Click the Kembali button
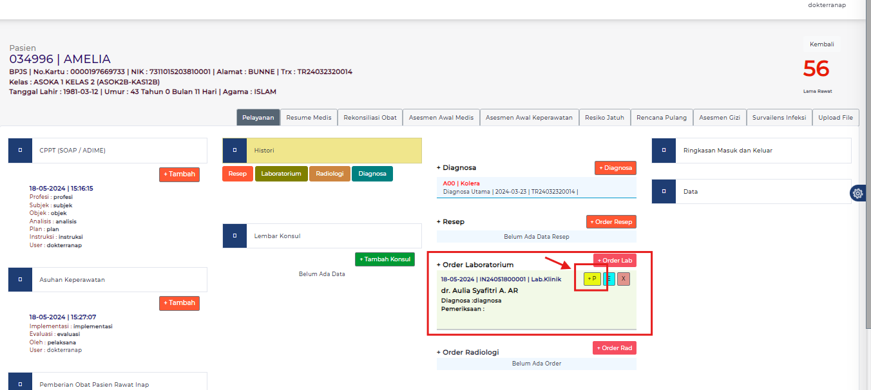 [x=821, y=44]
